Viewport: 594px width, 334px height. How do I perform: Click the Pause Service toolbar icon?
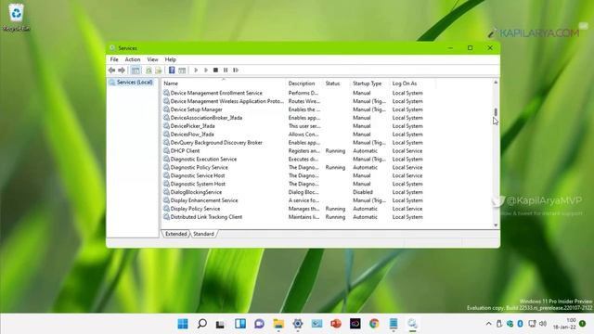click(x=226, y=71)
